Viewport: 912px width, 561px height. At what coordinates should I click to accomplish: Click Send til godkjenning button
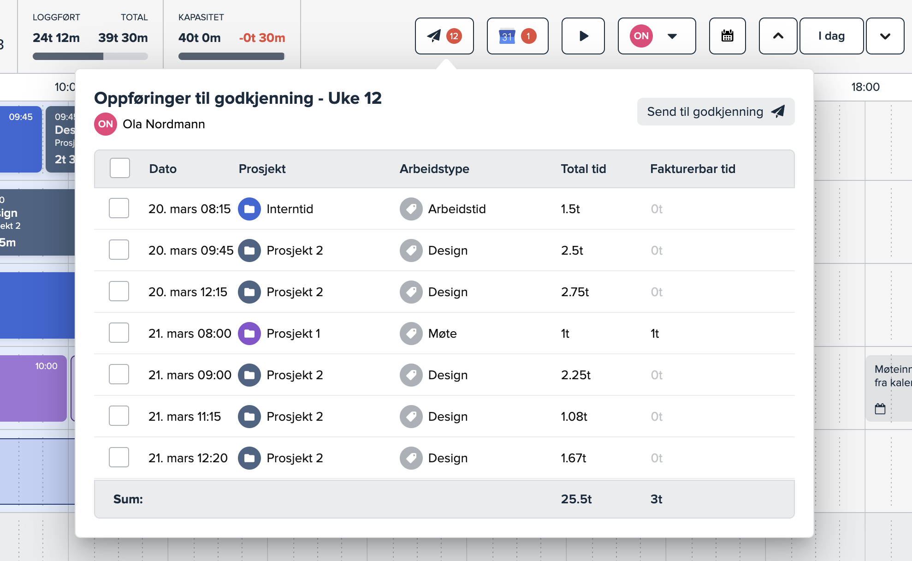point(716,112)
